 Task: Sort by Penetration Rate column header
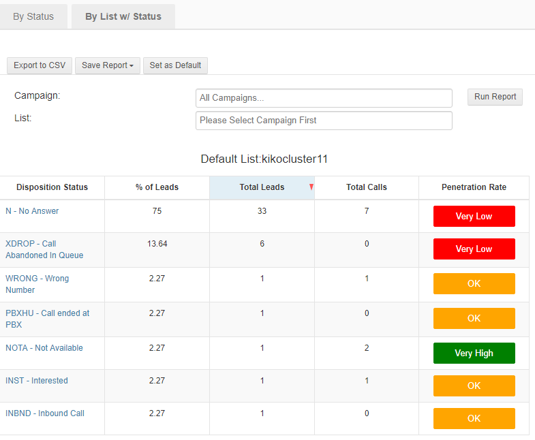pos(474,187)
